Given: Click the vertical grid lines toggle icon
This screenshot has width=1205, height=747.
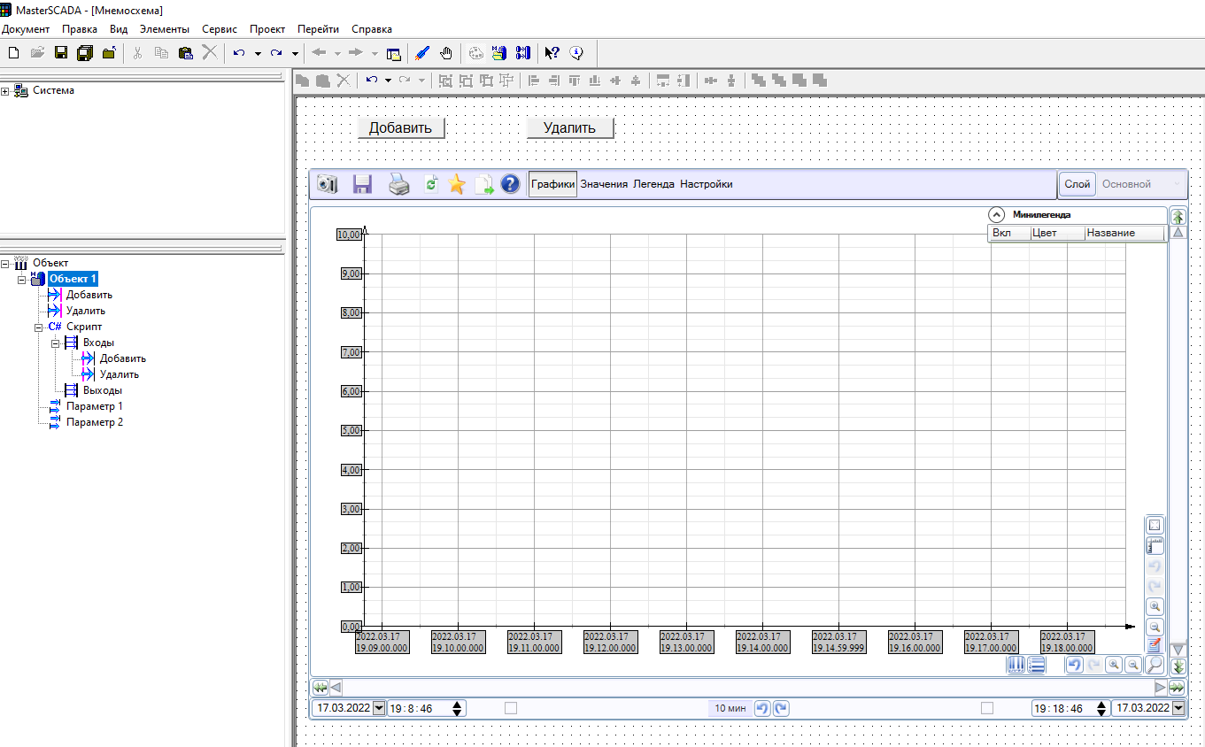Looking at the screenshot, I should (1016, 665).
